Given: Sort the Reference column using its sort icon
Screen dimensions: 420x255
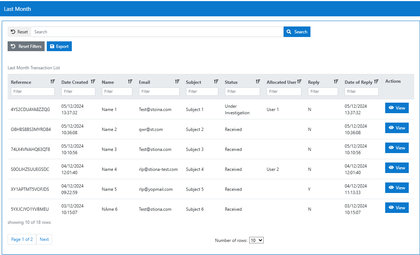Looking at the screenshot, I should pyautogui.click(x=52, y=81).
